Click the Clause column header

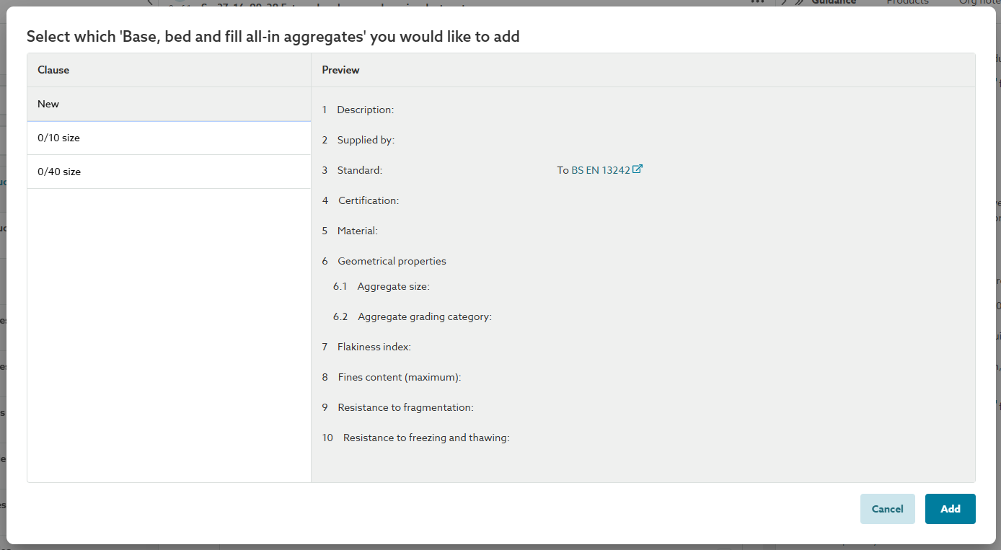(x=53, y=70)
